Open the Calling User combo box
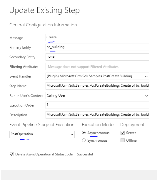Image resolution: width=157 pixels, height=180 pixels. [x=97, y=95]
